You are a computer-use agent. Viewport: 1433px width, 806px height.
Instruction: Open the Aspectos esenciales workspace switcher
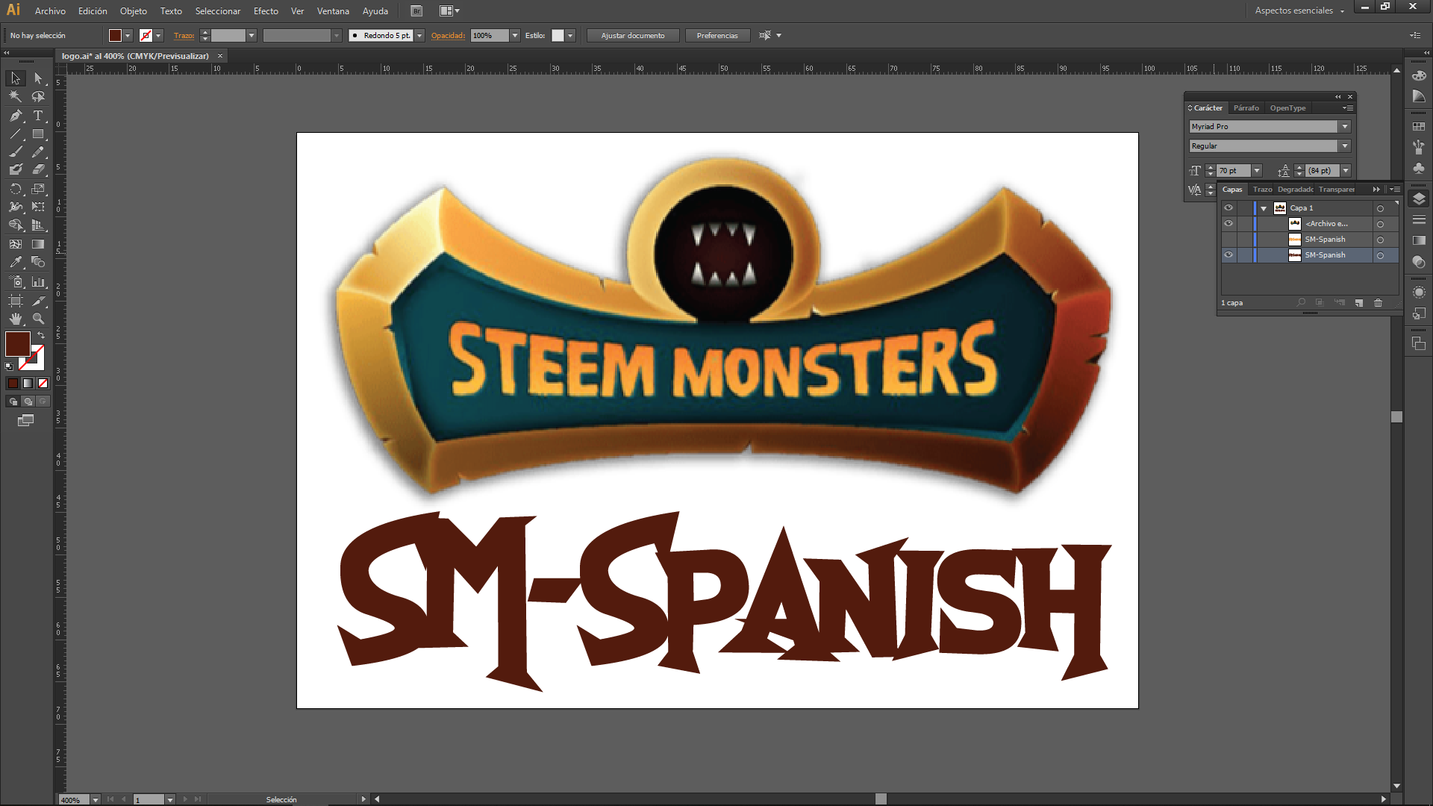pyautogui.click(x=1299, y=11)
